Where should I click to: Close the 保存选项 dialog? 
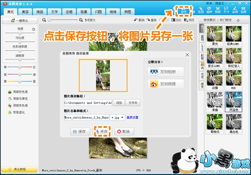click(187, 55)
